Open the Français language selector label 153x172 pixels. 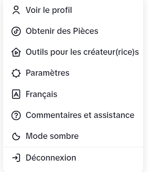pyautogui.click(x=41, y=94)
